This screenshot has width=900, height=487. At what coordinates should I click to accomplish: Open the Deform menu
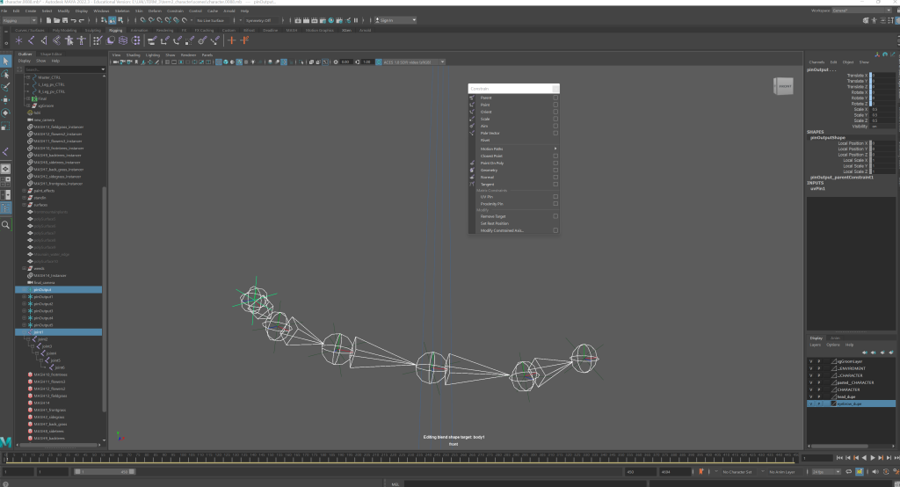pos(155,11)
